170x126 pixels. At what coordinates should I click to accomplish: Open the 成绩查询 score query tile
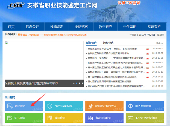pos(64,118)
